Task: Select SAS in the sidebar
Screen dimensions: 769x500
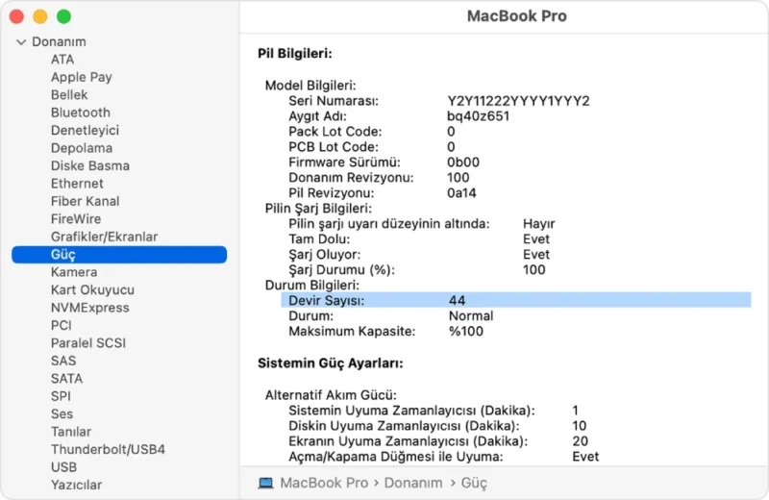Action: [x=63, y=361]
